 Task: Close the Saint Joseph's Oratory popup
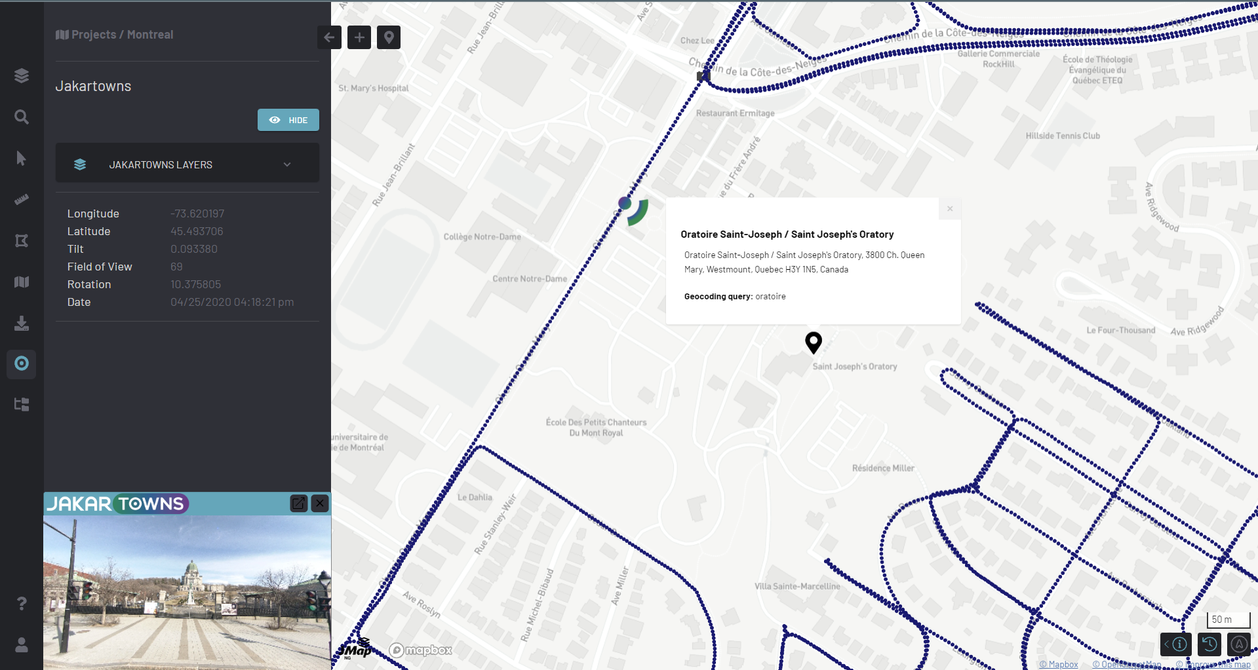[950, 209]
